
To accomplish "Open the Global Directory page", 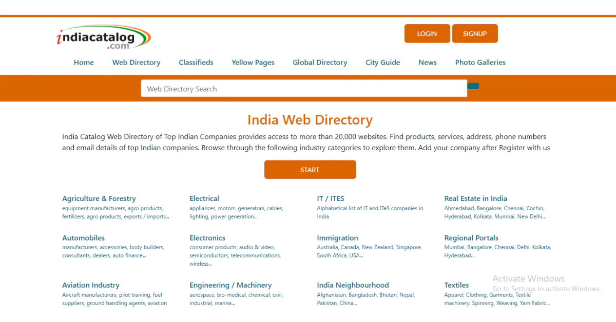I will pos(319,62).
